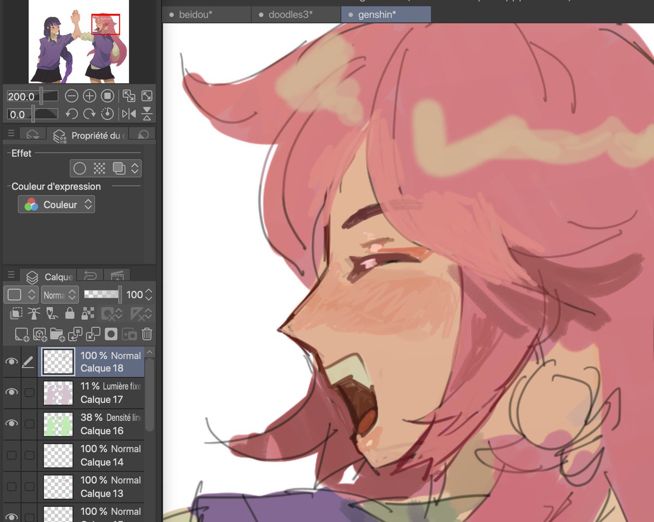Open the palette color dropdown in Calque panel
The height and width of the screenshot is (522, 654).
pyautogui.click(x=21, y=295)
